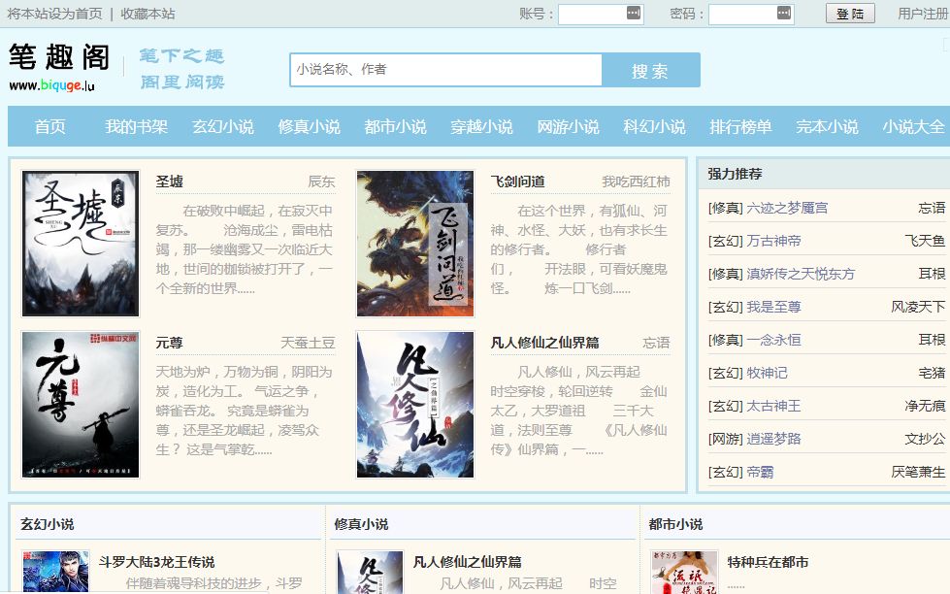Click the 圣墟 title link
Viewport: 950px width, 594px height.
click(x=169, y=181)
